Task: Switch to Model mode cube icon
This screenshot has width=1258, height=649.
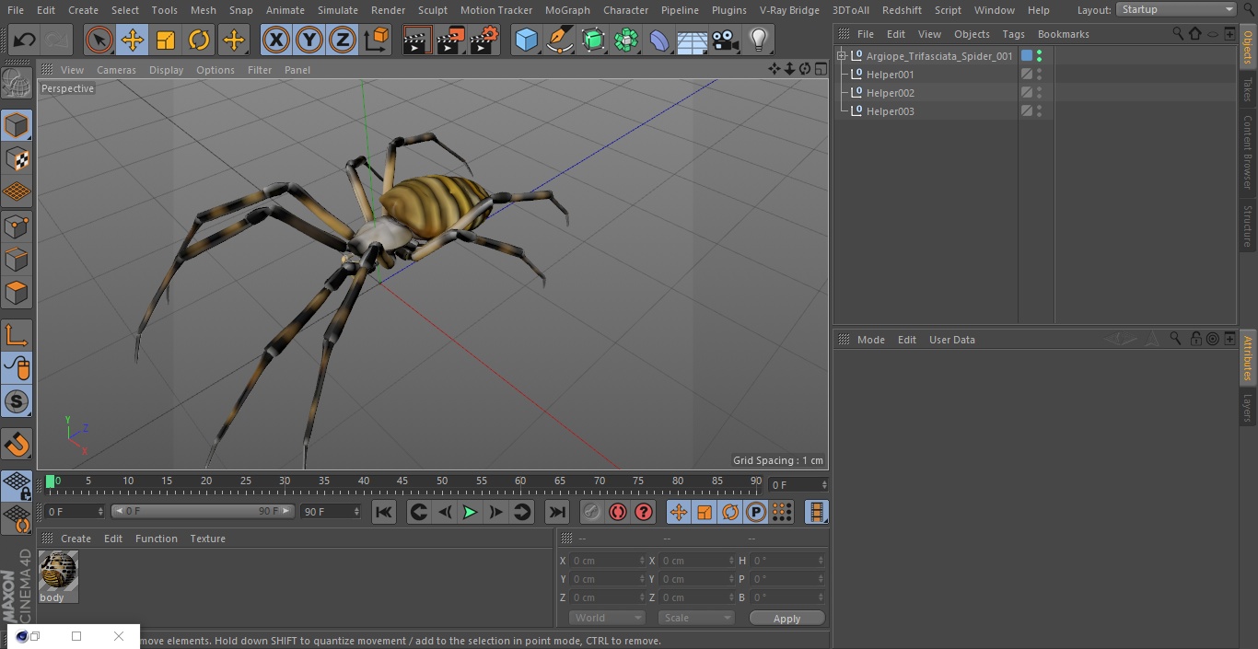Action: click(x=17, y=125)
